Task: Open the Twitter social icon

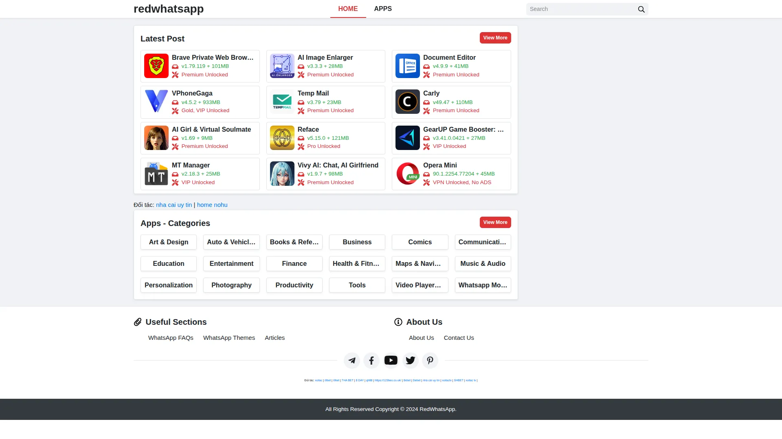Action: 411,361
